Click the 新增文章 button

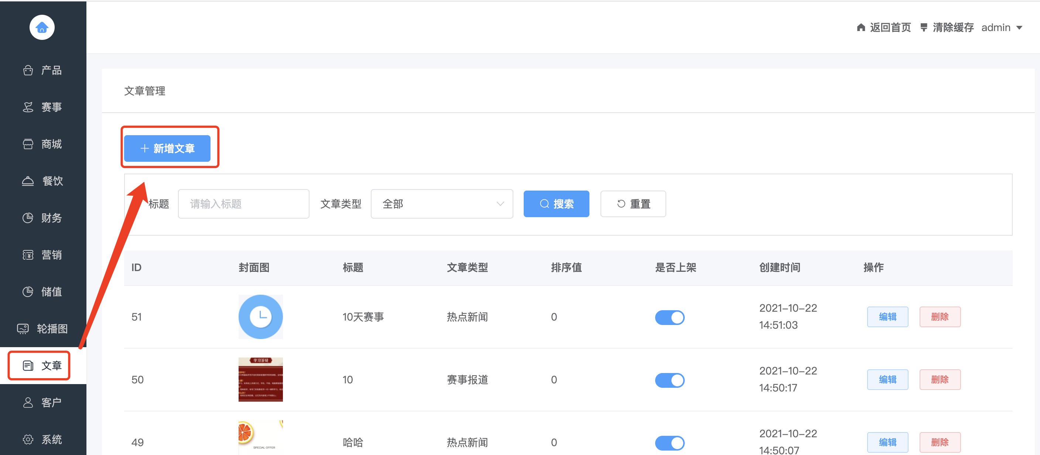(167, 148)
